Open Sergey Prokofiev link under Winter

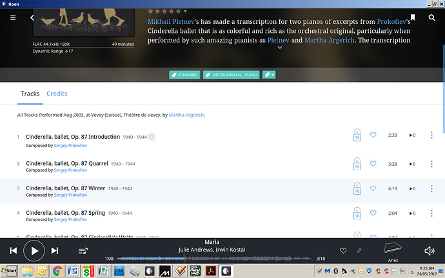point(70,195)
